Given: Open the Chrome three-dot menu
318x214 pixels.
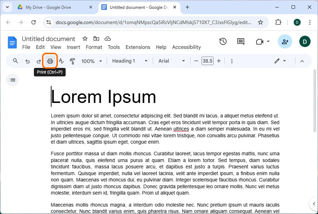Looking at the screenshot, I should click(310, 22).
